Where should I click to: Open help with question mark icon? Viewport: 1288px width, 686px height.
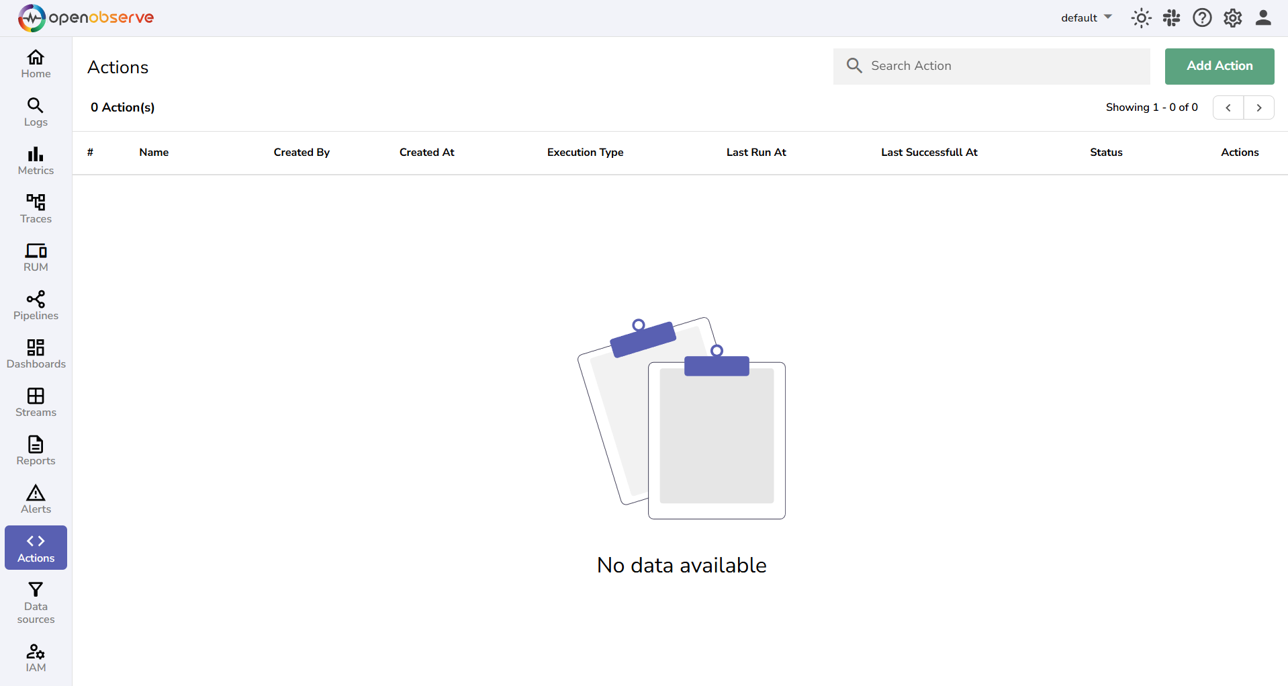tap(1202, 17)
